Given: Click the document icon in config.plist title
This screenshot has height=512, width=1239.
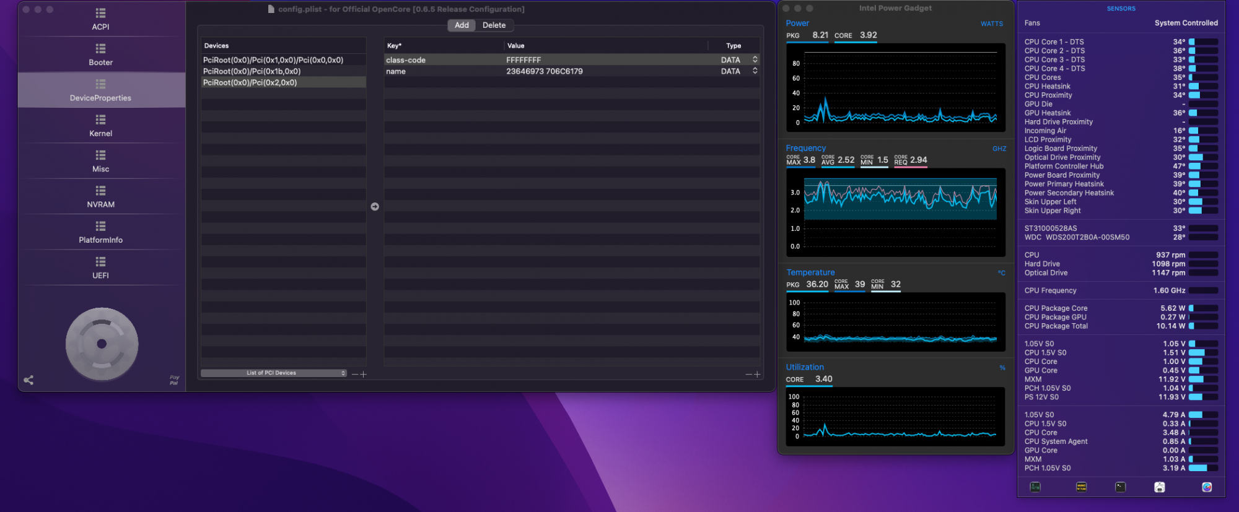Looking at the screenshot, I should click(271, 9).
